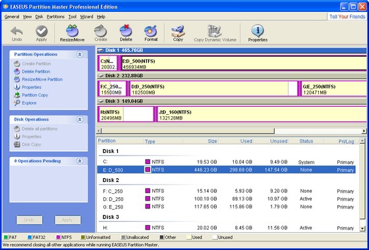Screen dimensions: 369x250
Task: Click the Disk 1 header in disk map
Action: 232,50
